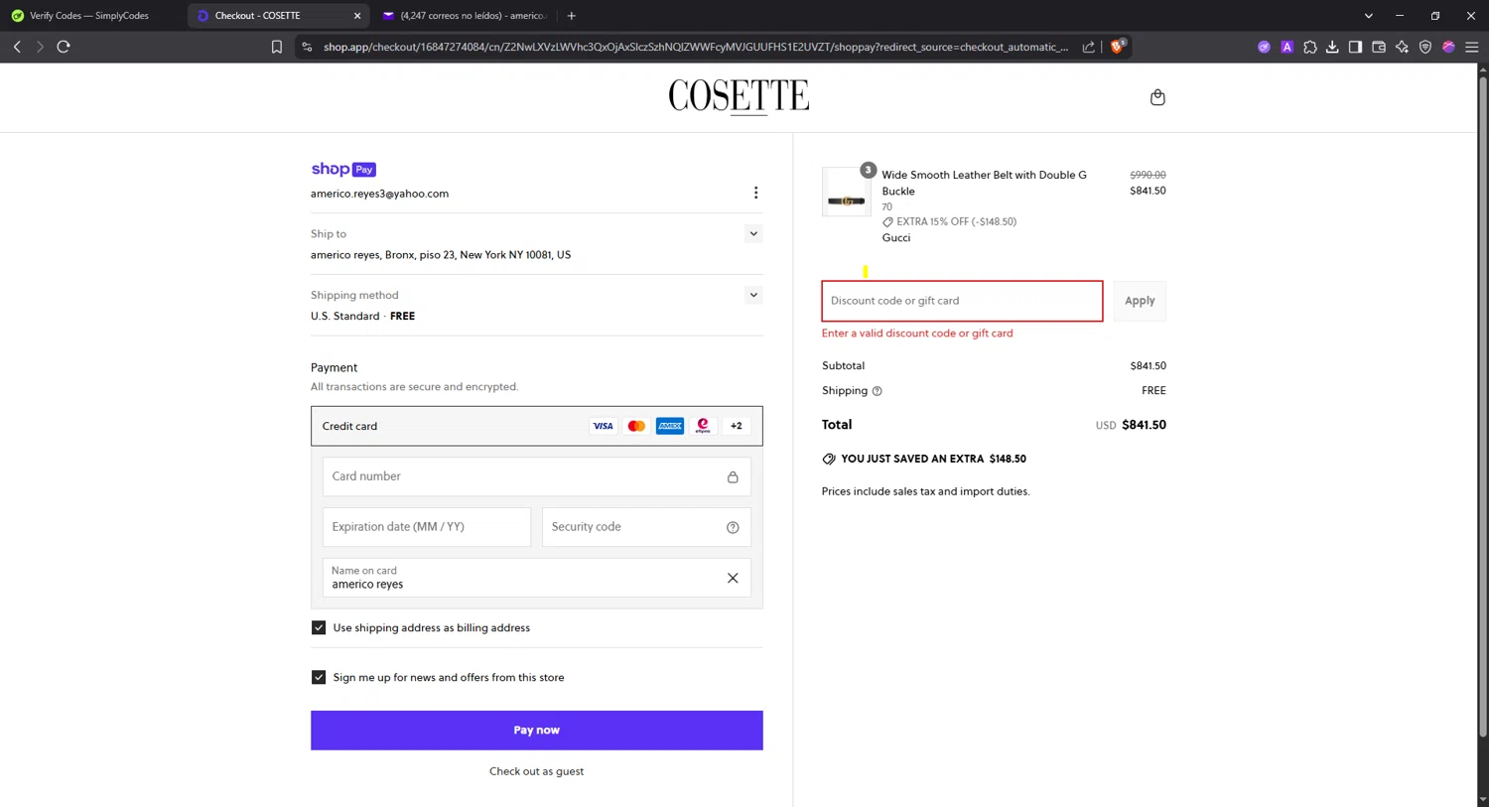This screenshot has width=1489, height=807.
Task: Expand the Ship to address section
Action: coord(753,234)
